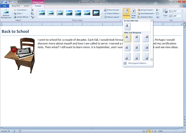Switch to the Insert tab

point(26,6)
